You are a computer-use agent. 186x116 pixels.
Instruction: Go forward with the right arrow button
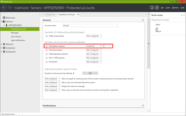pos(10,8)
